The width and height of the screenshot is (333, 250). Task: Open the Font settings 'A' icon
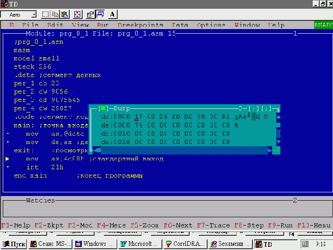click(113, 14)
